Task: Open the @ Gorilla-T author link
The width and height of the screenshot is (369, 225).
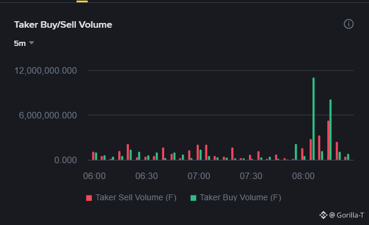Action: (x=347, y=215)
